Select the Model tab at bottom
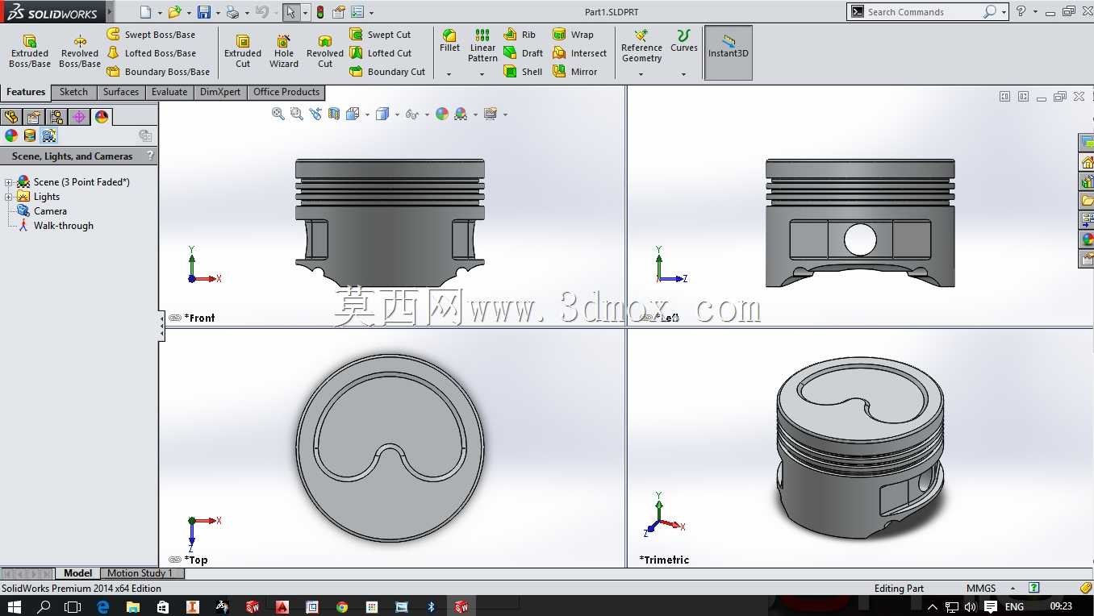The height and width of the screenshot is (616, 1094). 78,573
